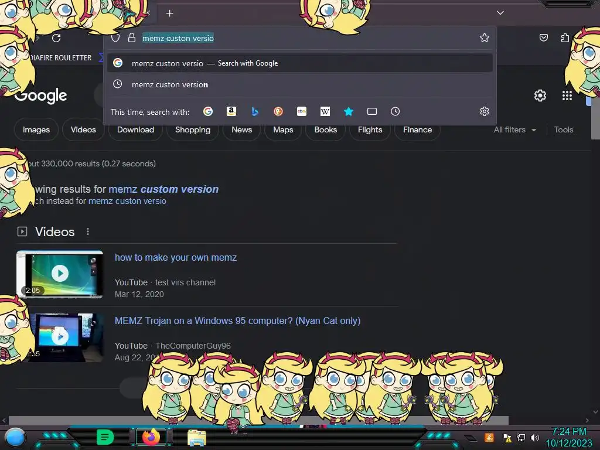600x450 pixels.
Task: Click the Firefox taskbar icon
Action: pyautogui.click(x=151, y=437)
